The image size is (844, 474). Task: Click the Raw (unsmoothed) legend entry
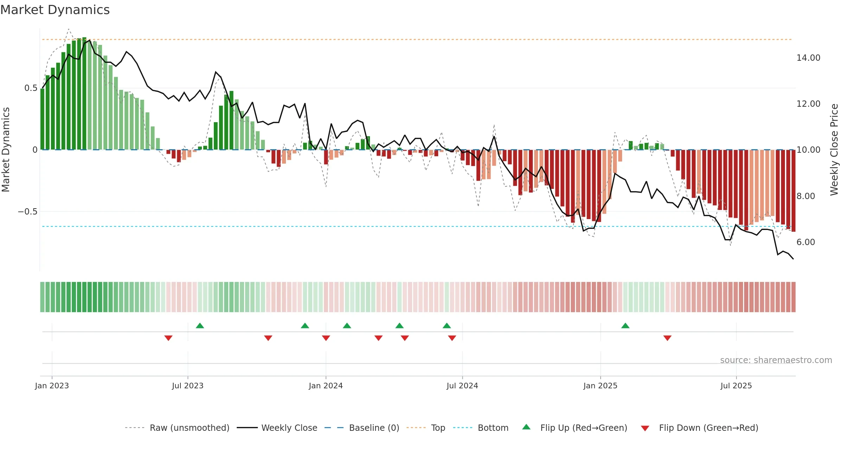[x=177, y=428]
